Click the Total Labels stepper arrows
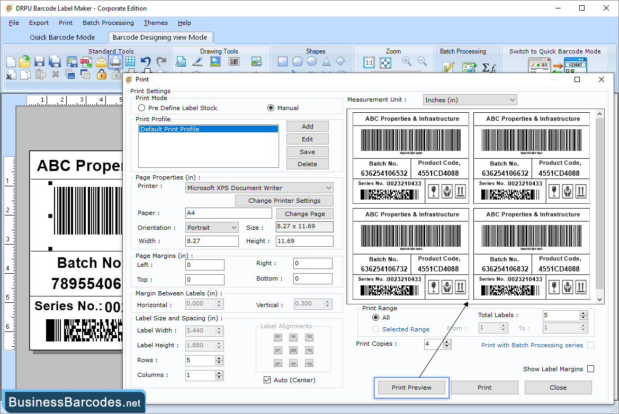619x414 pixels. pos(584,315)
